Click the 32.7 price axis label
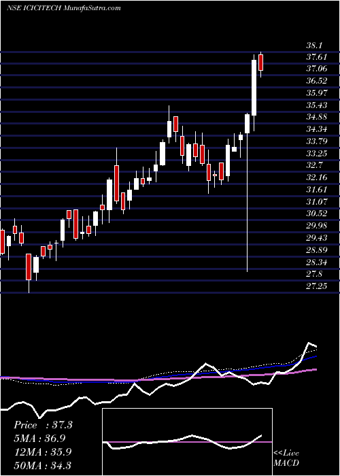Viewport: 340px width, 476px height. [314, 165]
